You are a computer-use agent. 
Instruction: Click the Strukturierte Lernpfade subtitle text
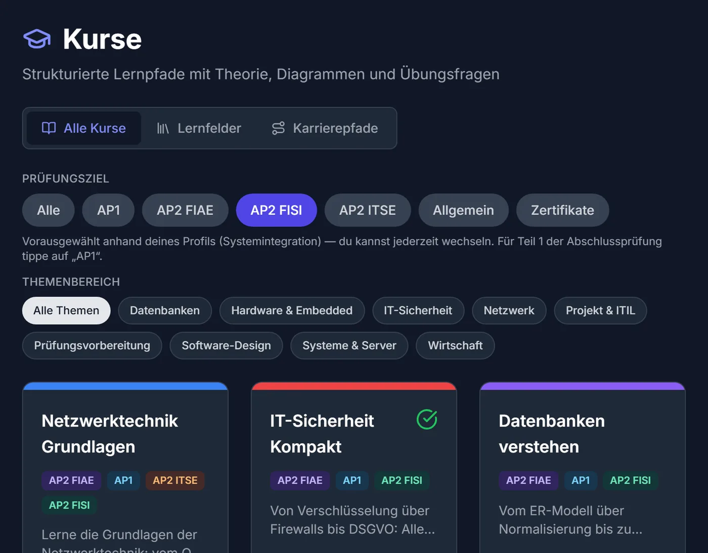[x=261, y=74]
